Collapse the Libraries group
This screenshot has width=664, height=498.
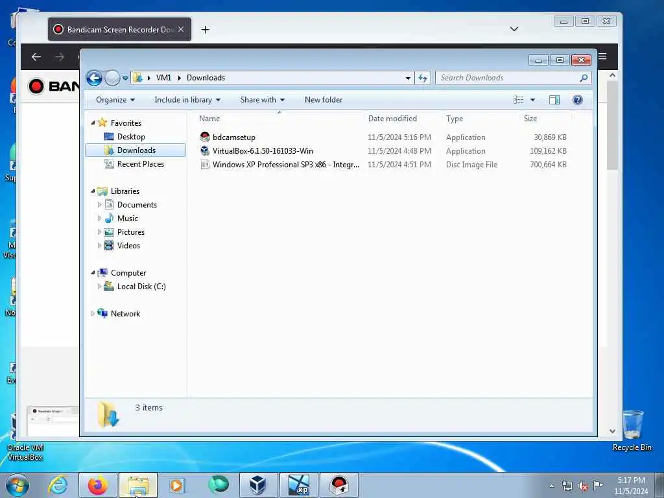tap(93, 191)
